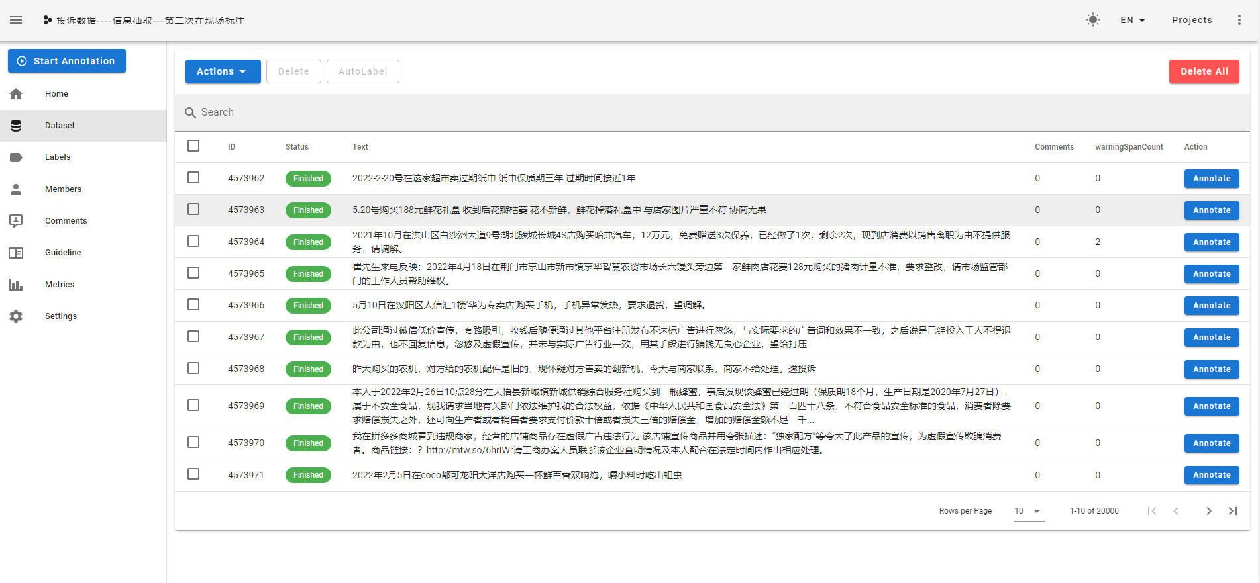Open the Comments menu item

[83, 221]
